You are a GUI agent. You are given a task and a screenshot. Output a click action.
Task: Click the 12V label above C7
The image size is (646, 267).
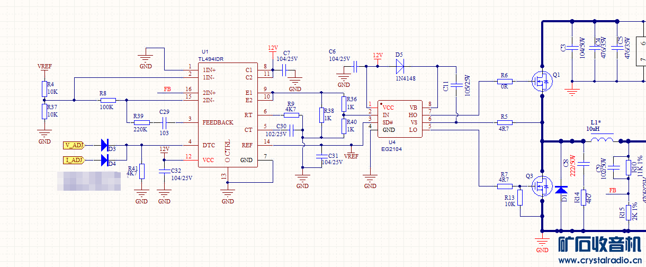pos(273,48)
